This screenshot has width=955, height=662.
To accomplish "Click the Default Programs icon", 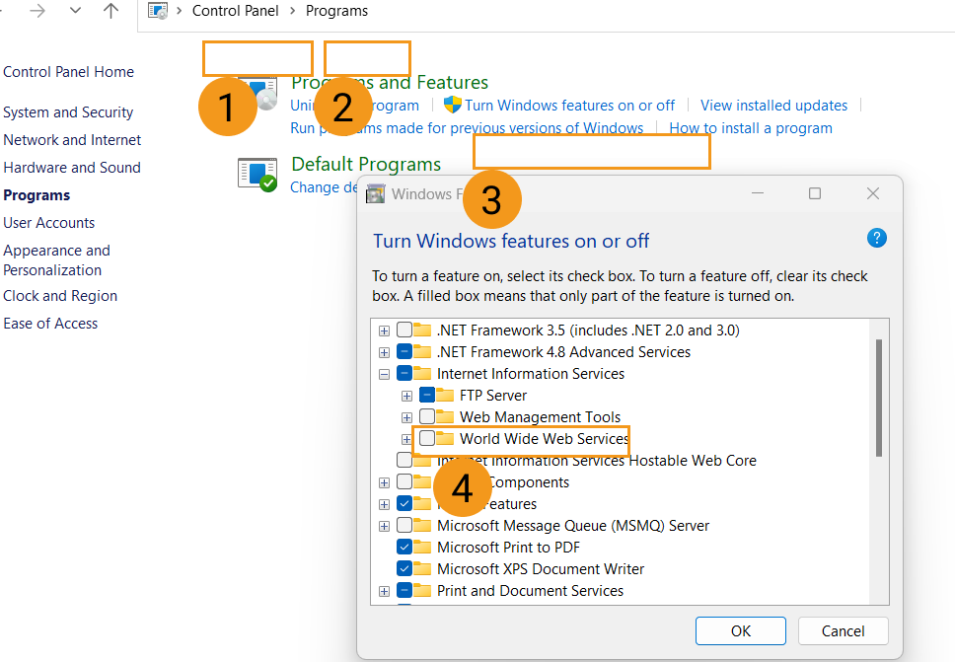I will click(x=257, y=175).
